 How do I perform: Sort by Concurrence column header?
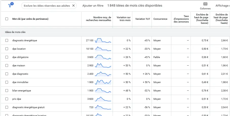pos(160,19)
